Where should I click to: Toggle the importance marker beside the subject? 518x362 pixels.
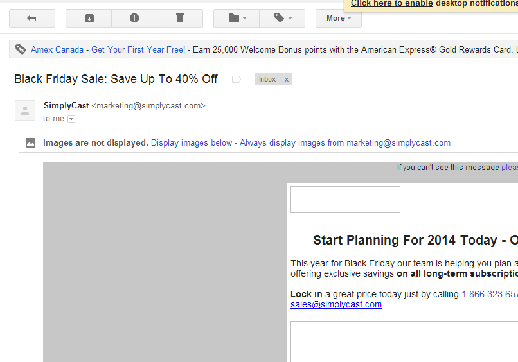pyautogui.click(x=237, y=79)
